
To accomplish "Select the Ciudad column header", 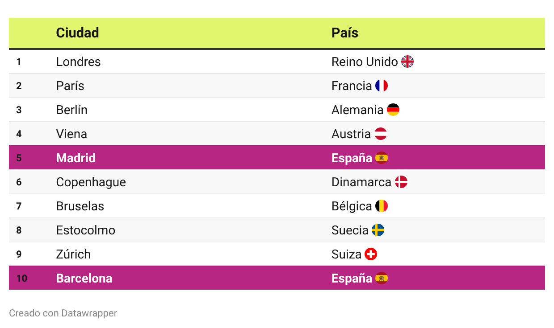I will point(78,33).
